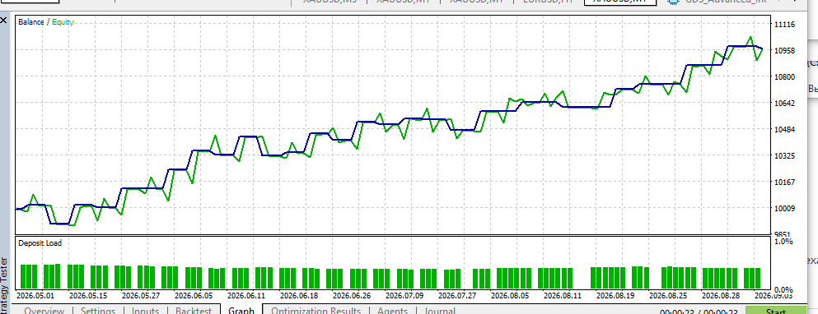Viewport: 818px width, 314px height.
Task: Click the 2026.06.05 date label
Action: pyautogui.click(x=193, y=295)
